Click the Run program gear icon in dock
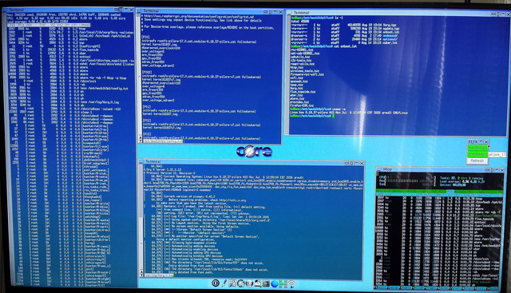Screen dimensions: 511x293 click(249, 283)
